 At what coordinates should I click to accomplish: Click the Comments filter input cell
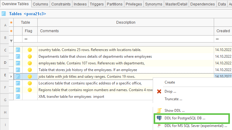click(126, 39)
